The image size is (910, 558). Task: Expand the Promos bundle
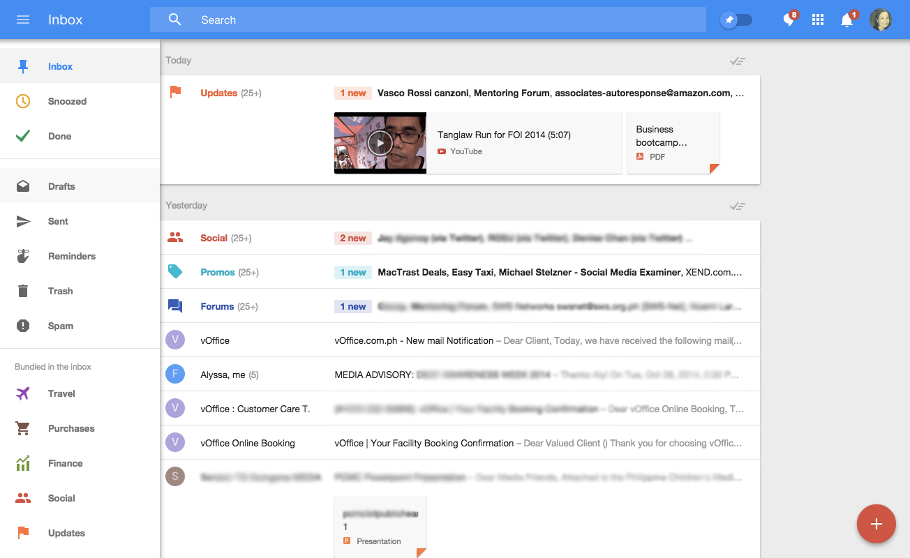[x=460, y=272]
